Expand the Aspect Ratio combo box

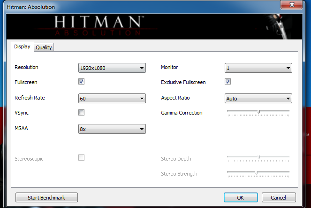pos(258,99)
